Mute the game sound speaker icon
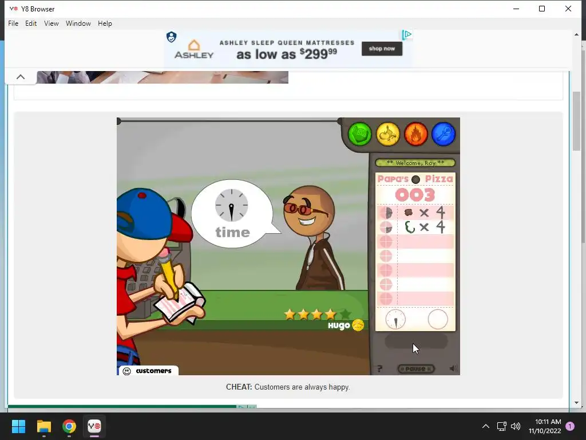 [453, 368]
